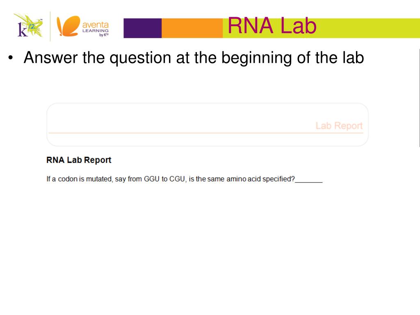
Task: Click the RNA Lab Report heading
Action: (x=79, y=160)
